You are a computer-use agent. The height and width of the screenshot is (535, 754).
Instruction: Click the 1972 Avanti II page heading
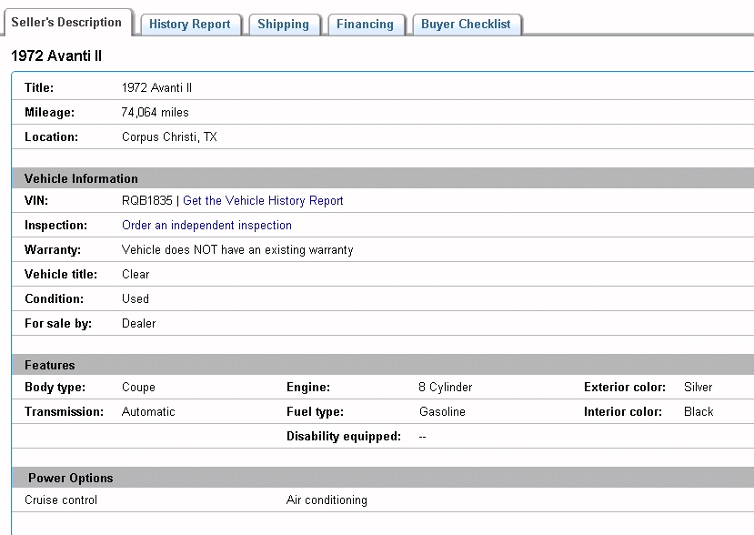(56, 56)
